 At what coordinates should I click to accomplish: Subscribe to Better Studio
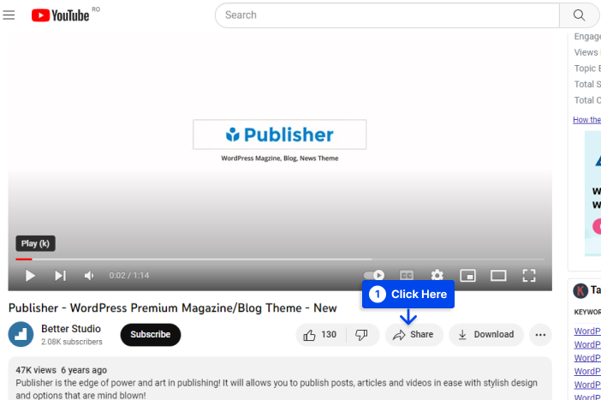[x=151, y=334]
